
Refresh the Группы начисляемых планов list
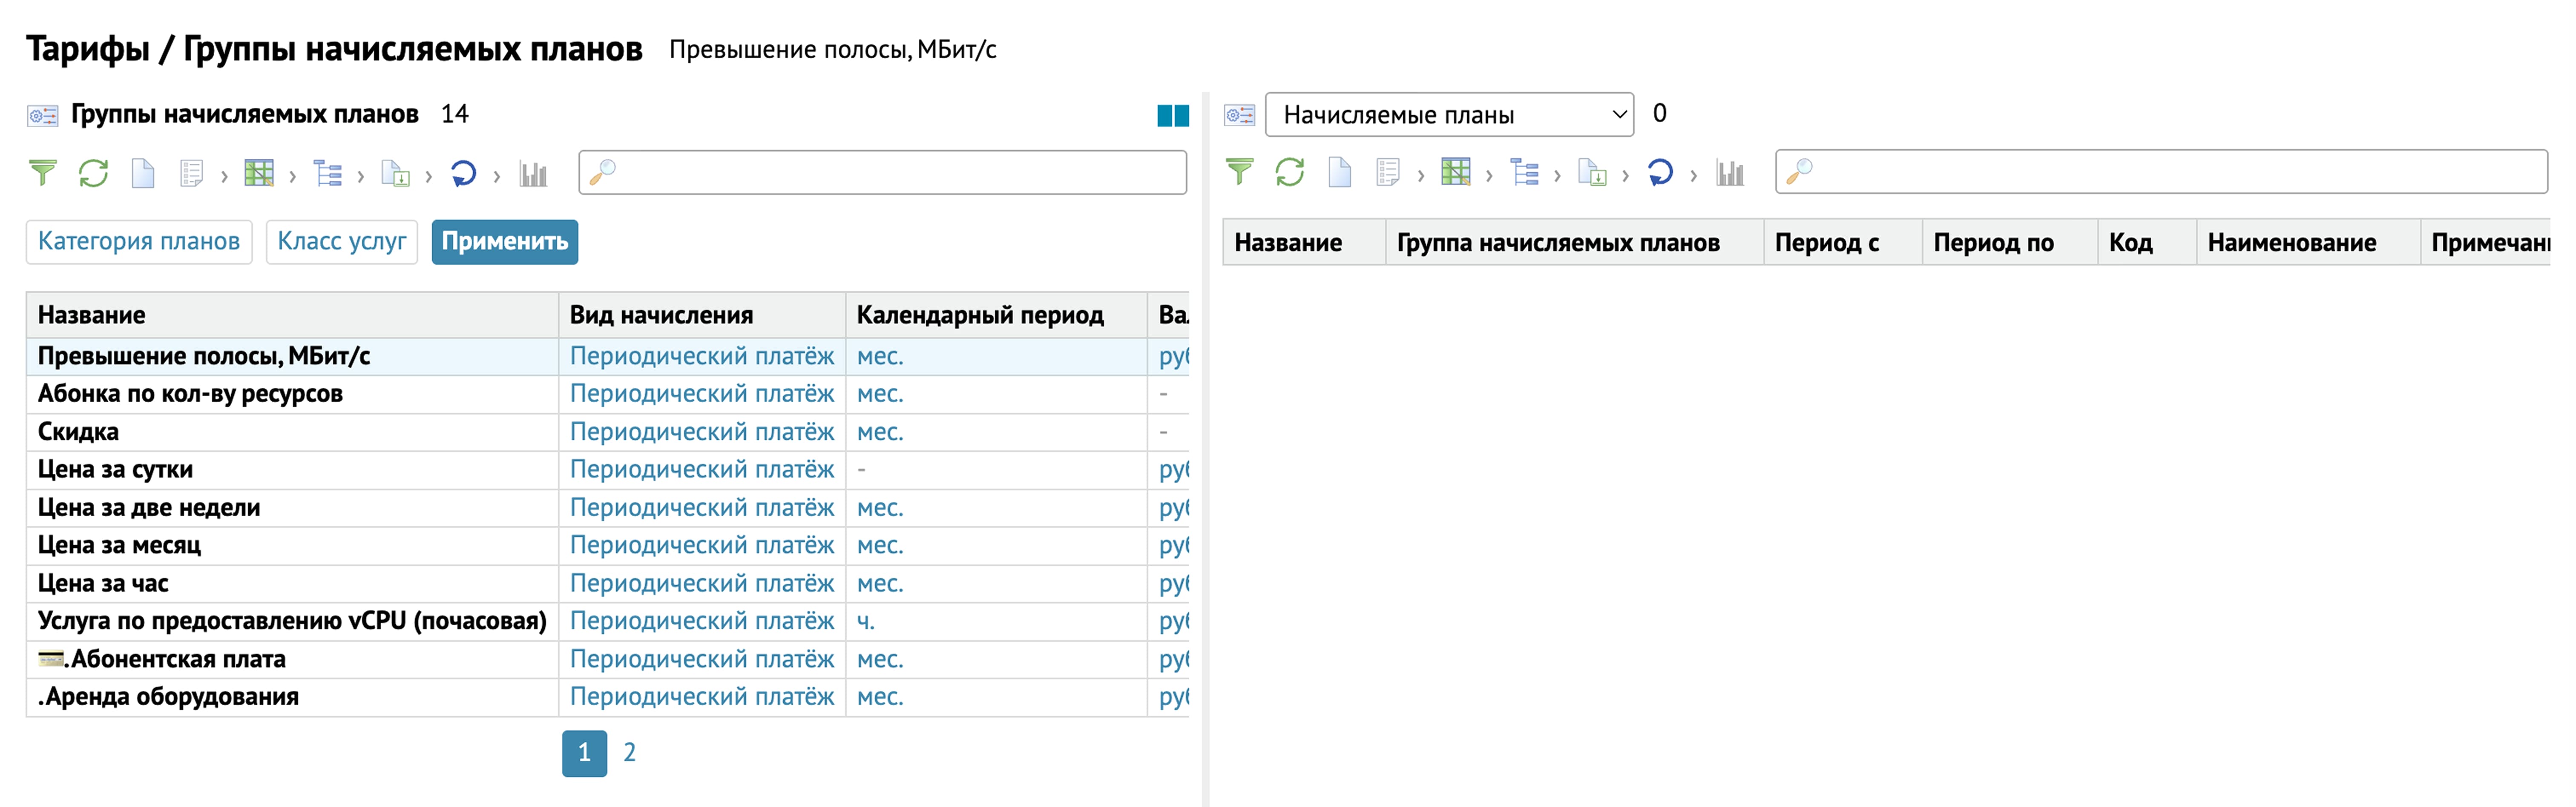(x=93, y=174)
